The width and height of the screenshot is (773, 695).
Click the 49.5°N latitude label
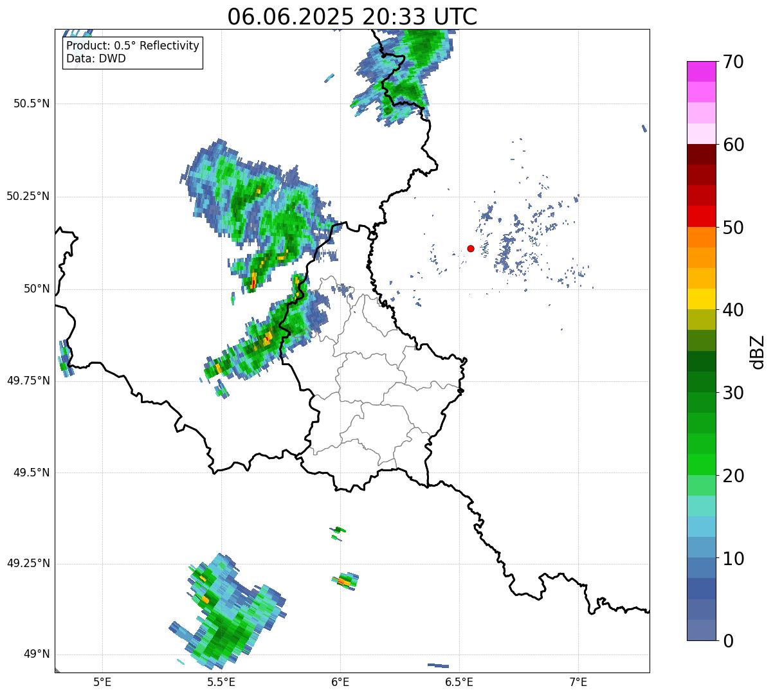click(x=32, y=473)
